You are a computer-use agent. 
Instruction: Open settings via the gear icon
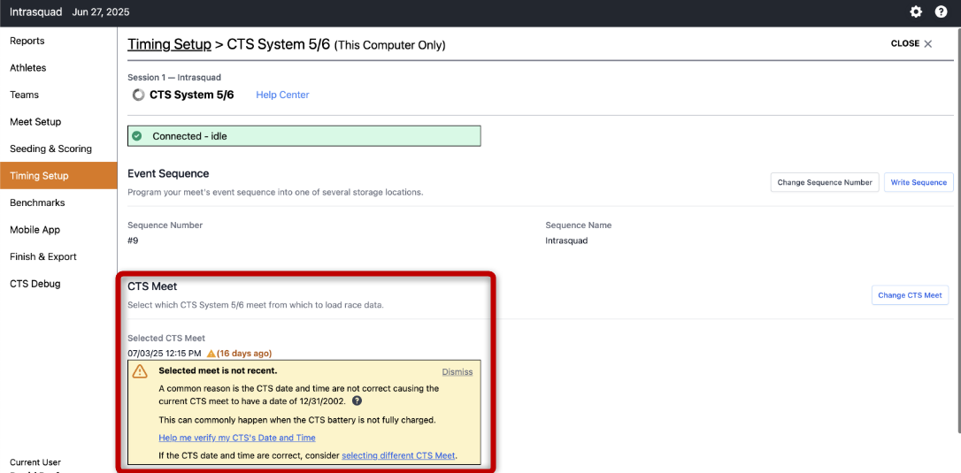click(x=916, y=11)
